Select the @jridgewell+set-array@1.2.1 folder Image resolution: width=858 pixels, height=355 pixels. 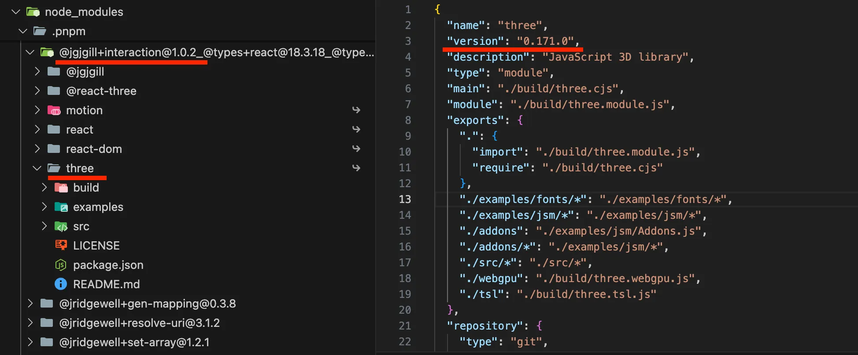134,342
